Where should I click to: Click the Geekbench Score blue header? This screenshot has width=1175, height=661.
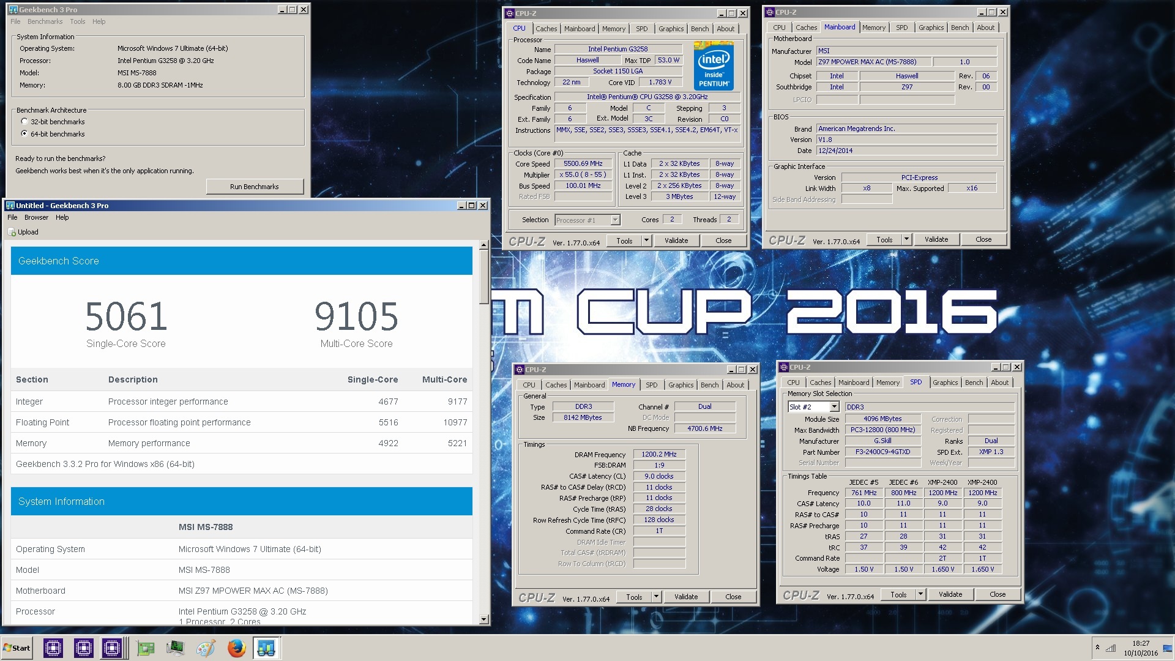pyautogui.click(x=242, y=261)
